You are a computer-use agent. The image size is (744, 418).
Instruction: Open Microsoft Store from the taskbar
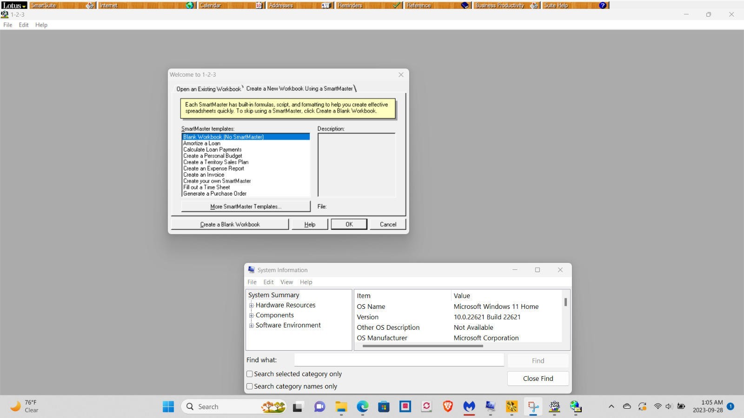(x=384, y=407)
